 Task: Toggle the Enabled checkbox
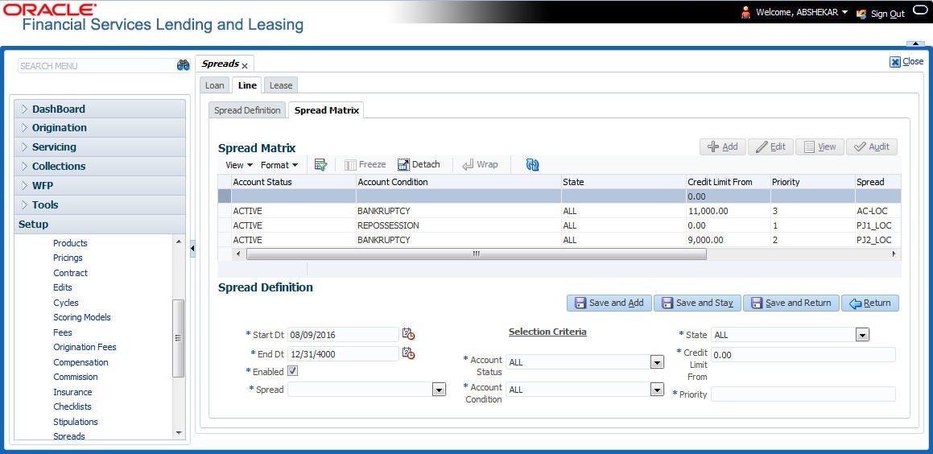pyautogui.click(x=293, y=371)
